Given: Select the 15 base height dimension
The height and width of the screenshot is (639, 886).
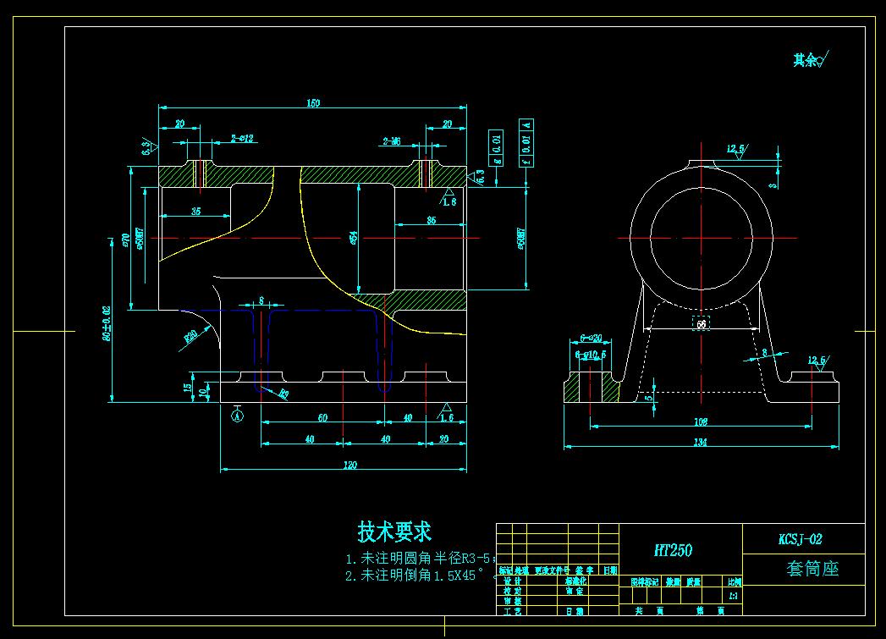Looking at the screenshot, I should (187, 387).
